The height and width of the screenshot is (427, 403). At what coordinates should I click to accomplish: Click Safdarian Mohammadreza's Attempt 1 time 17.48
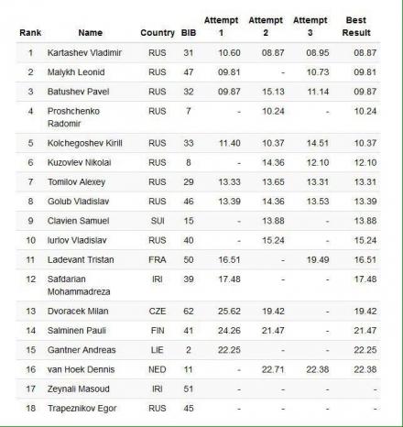(x=229, y=279)
